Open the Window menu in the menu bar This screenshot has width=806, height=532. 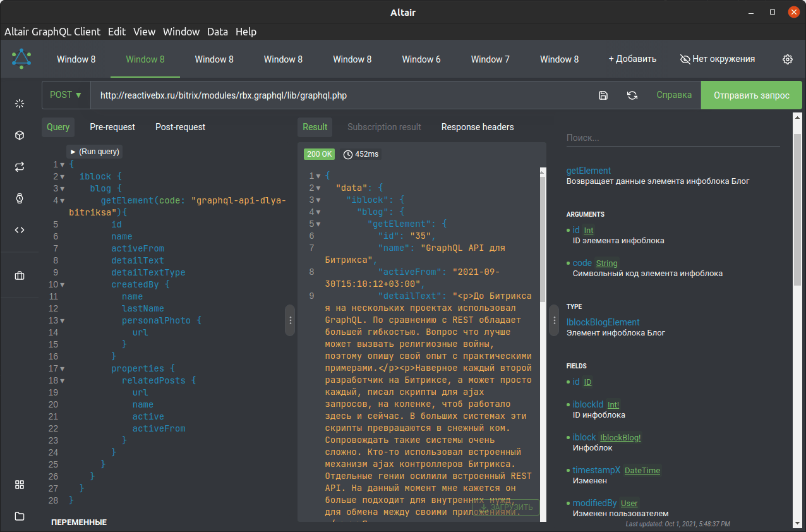[181, 32]
